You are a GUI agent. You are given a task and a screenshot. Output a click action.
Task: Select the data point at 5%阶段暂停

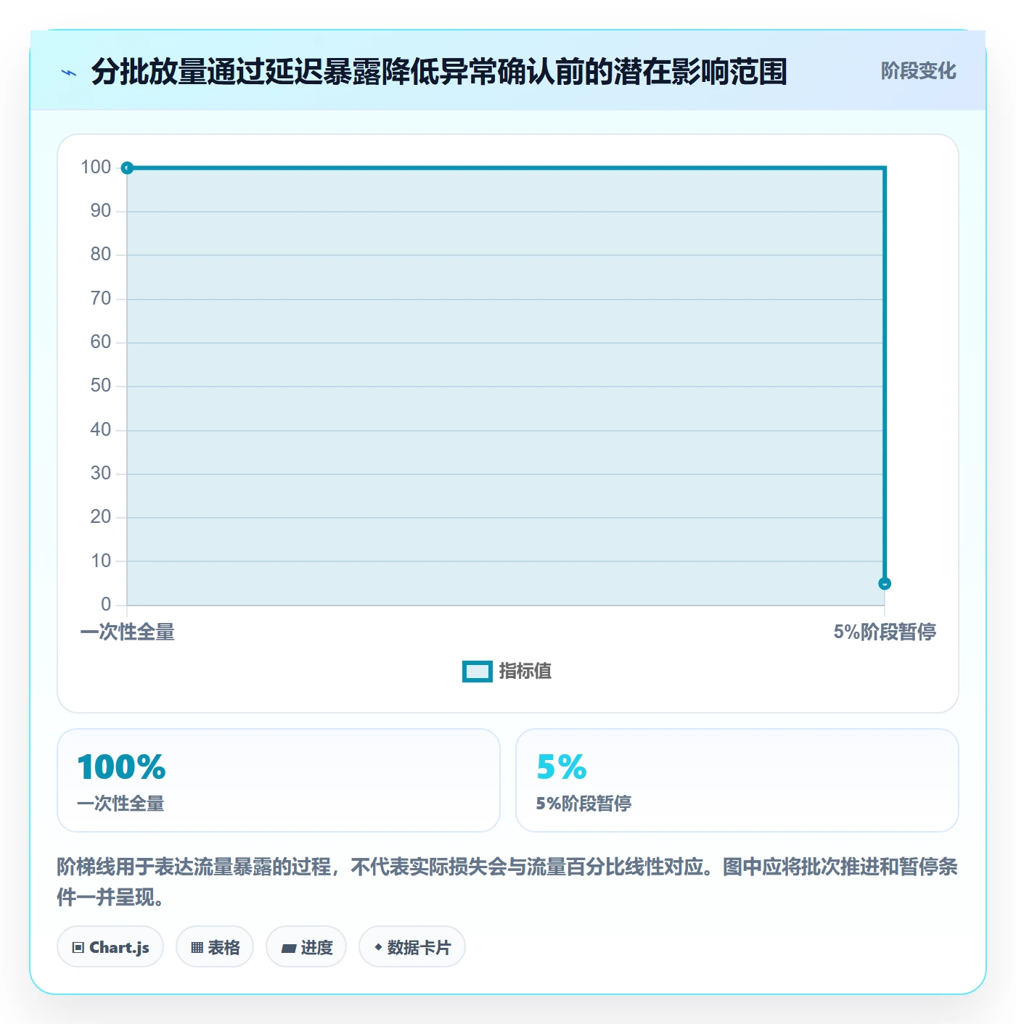pyautogui.click(x=884, y=584)
